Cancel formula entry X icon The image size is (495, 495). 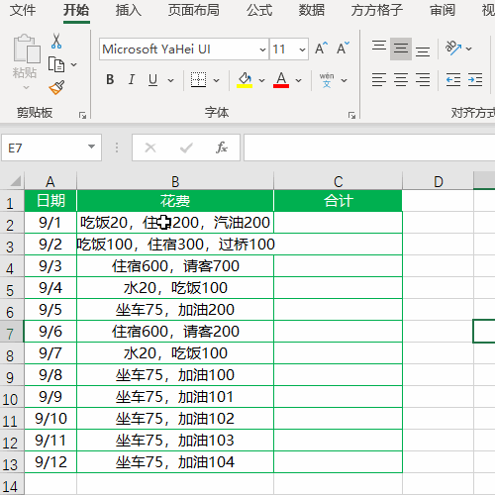[150, 148]
